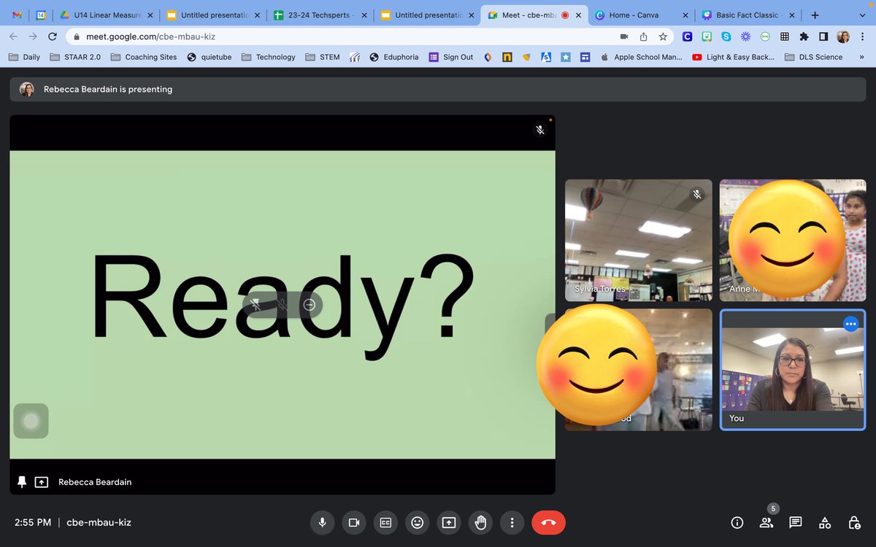Viewport: 876px width, 547px height.
Task: Click the Rebecca Beardain is presenting banner
Action: (438, 89)
